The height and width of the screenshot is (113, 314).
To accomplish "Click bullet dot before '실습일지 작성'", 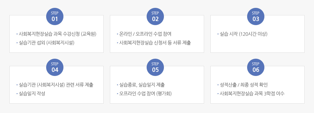I will 17,94.
